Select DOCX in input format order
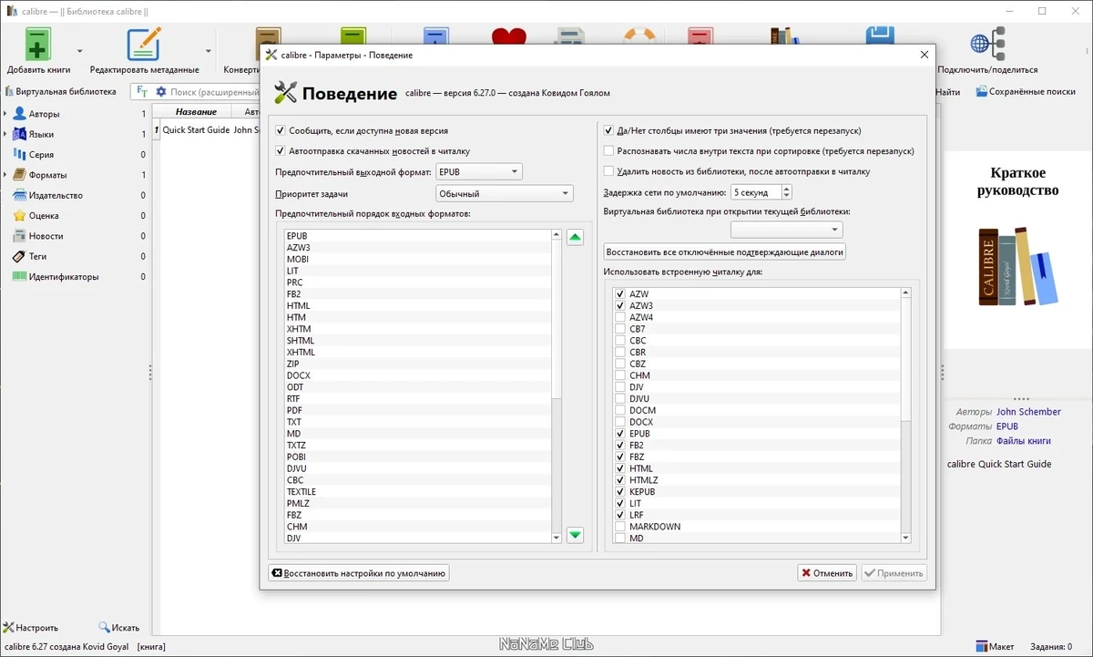The width and height of the screenshot is (1093, 657). coord(418,375)
